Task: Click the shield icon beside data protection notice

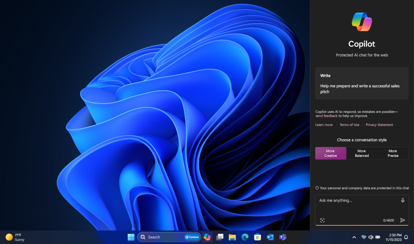Action: point(317,188)
